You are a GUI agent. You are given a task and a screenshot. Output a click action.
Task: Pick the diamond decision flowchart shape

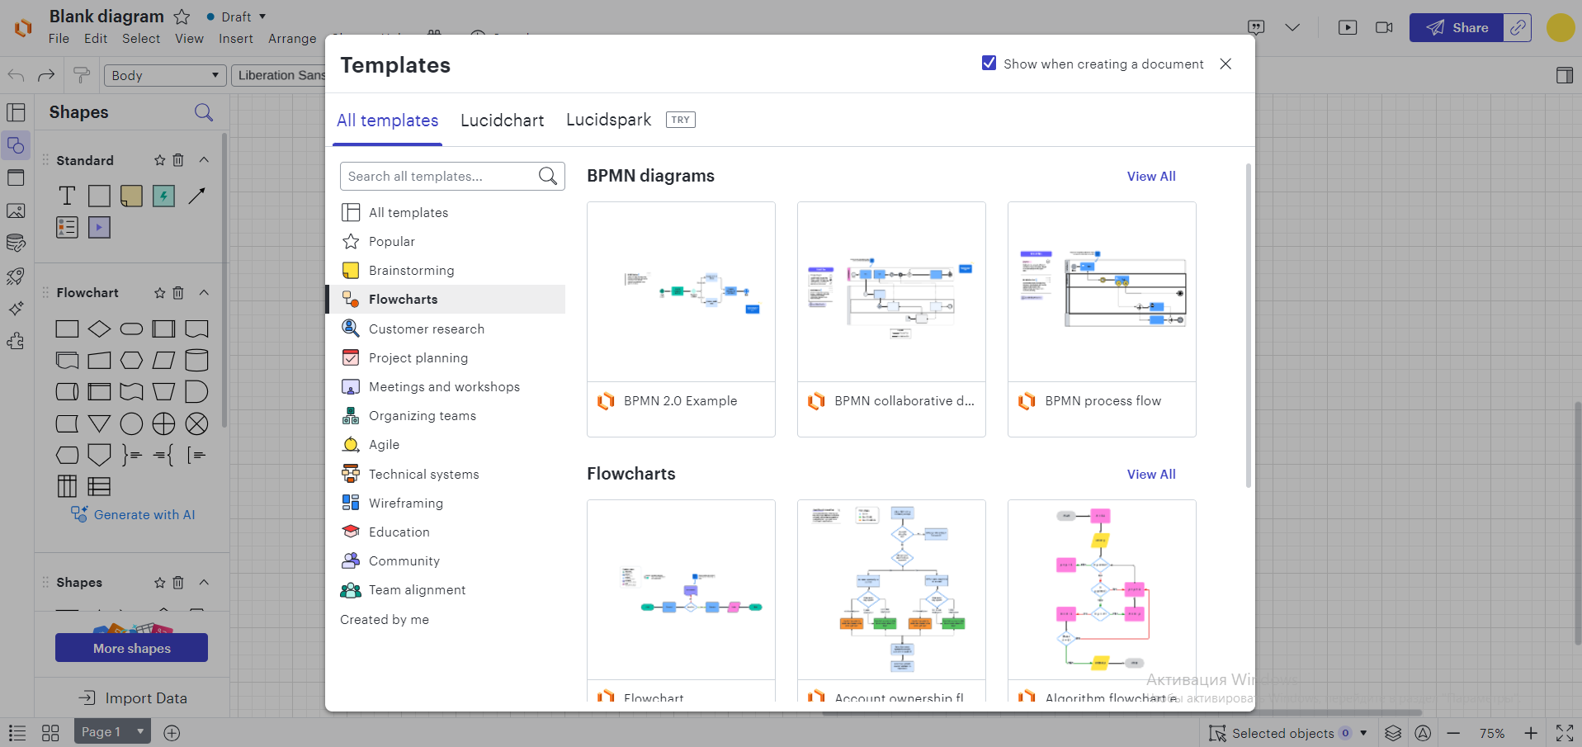(99, 329)
